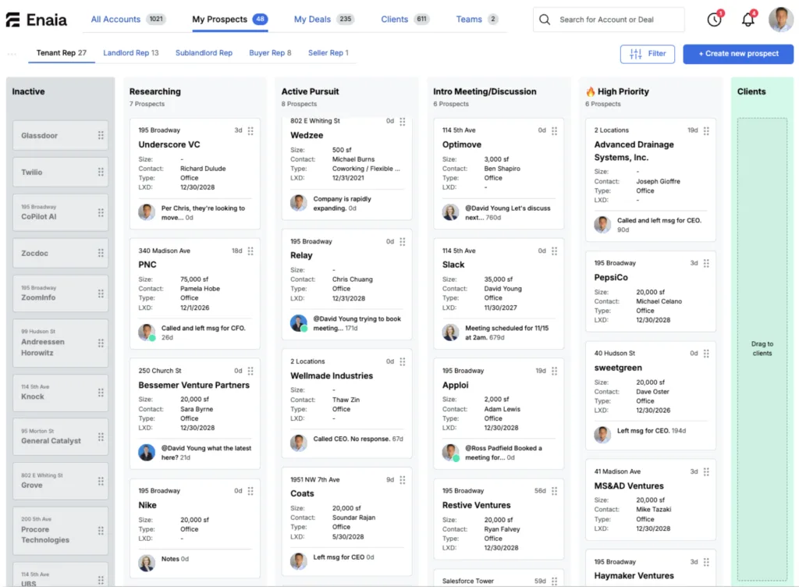The image size is (799, 587).
Task: Open the notifications bell icon
Action: 748,19
